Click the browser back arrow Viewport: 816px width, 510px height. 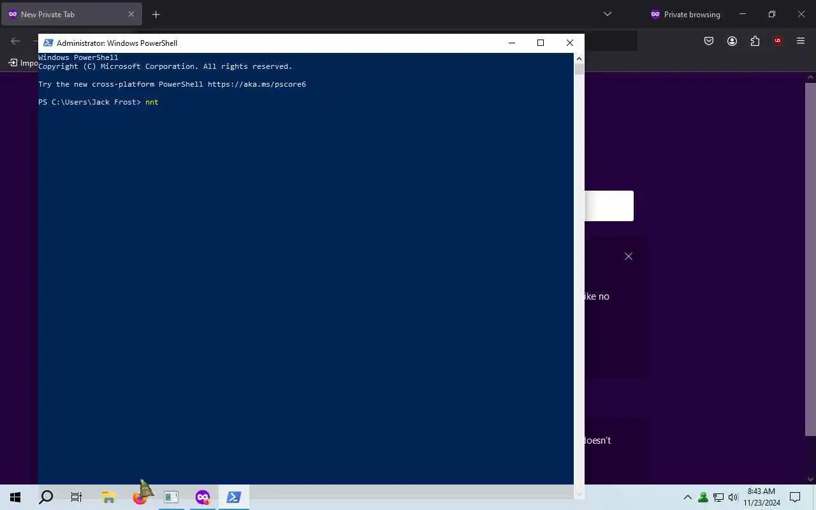[x=15, y=41]
